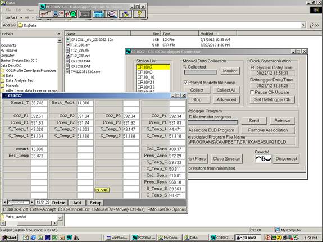Open the Edit menu in Data window
Screen dimensions: 323x242
pos(19,10)
